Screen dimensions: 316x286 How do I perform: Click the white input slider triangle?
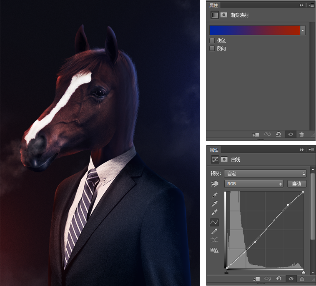[x=303, y=272]
